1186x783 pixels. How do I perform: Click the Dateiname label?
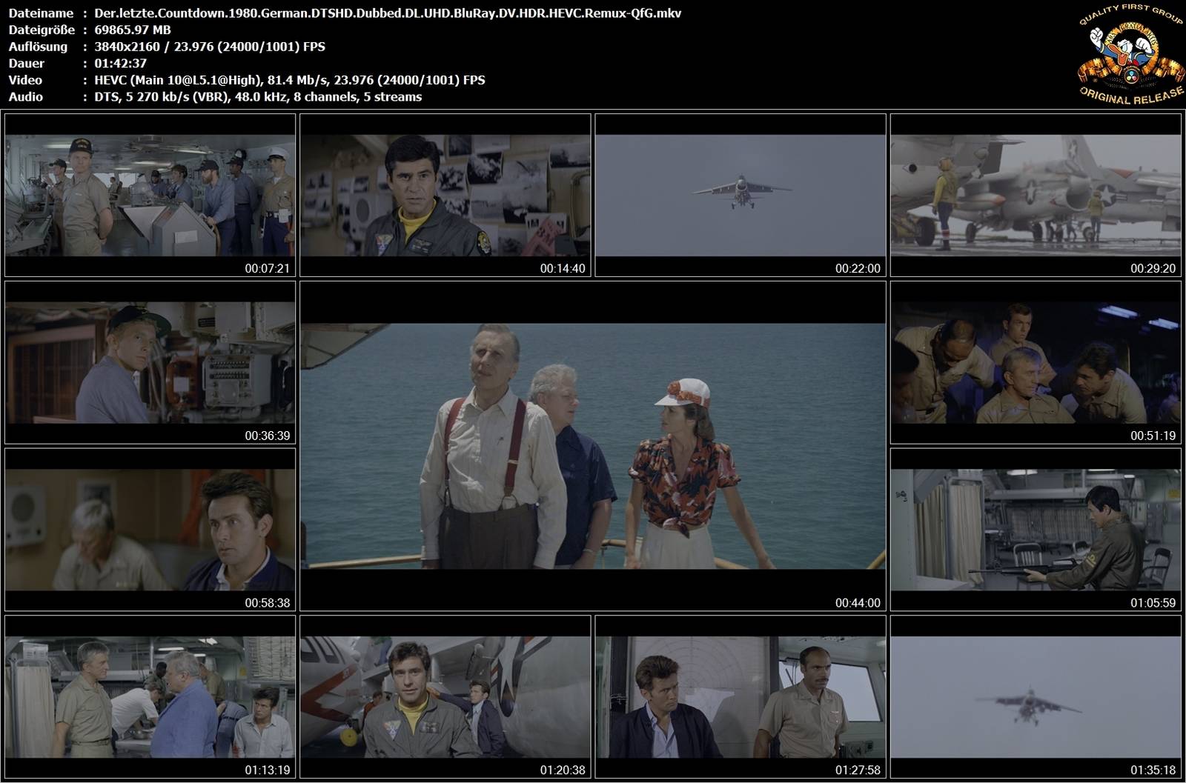41,13
